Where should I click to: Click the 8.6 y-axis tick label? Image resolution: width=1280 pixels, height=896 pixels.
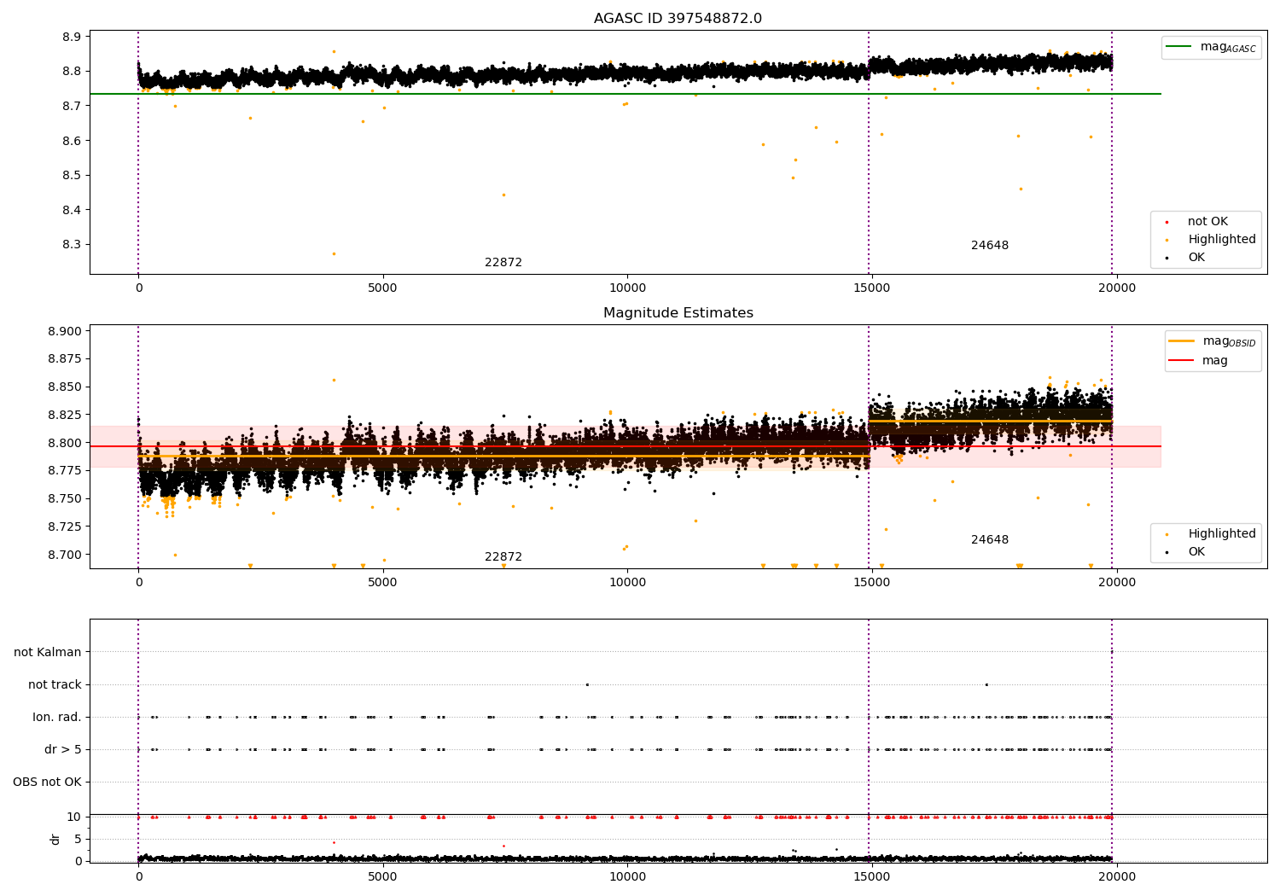[x=72, y=141]
